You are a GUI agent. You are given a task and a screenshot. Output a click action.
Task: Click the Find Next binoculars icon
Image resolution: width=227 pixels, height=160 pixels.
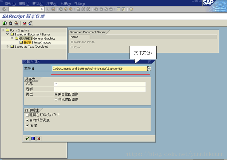[88, 9]
